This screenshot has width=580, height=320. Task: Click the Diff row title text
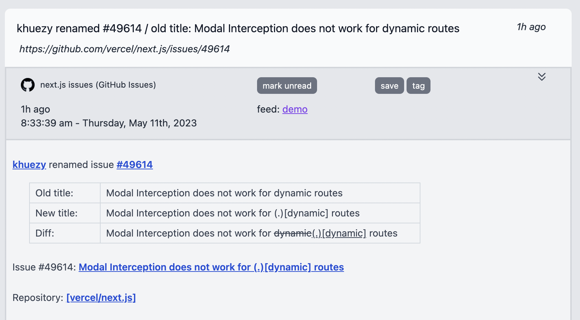coord(252,233)
